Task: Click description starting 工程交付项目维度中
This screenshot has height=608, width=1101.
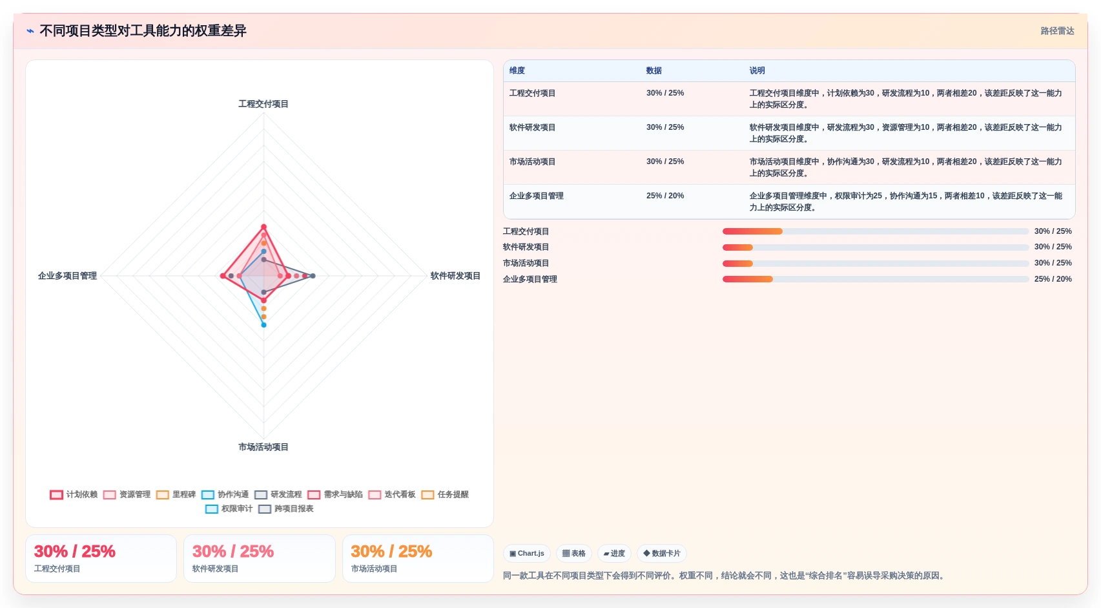Action: [x=906, y=99]
